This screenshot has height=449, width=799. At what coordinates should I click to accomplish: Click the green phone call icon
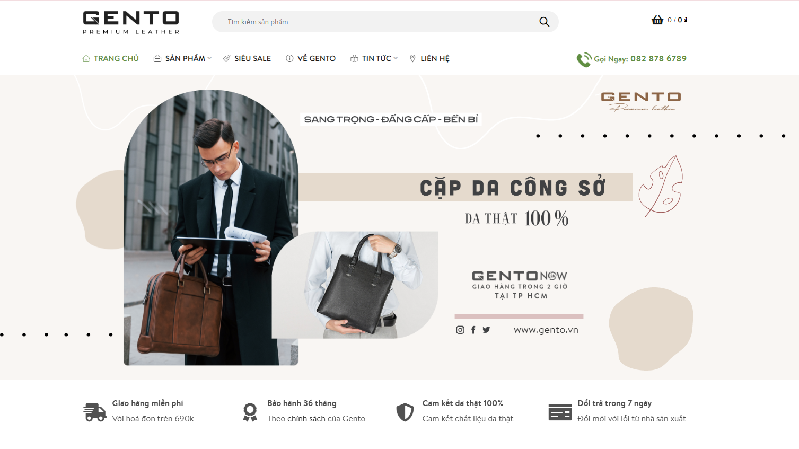[x=584, y=59]
